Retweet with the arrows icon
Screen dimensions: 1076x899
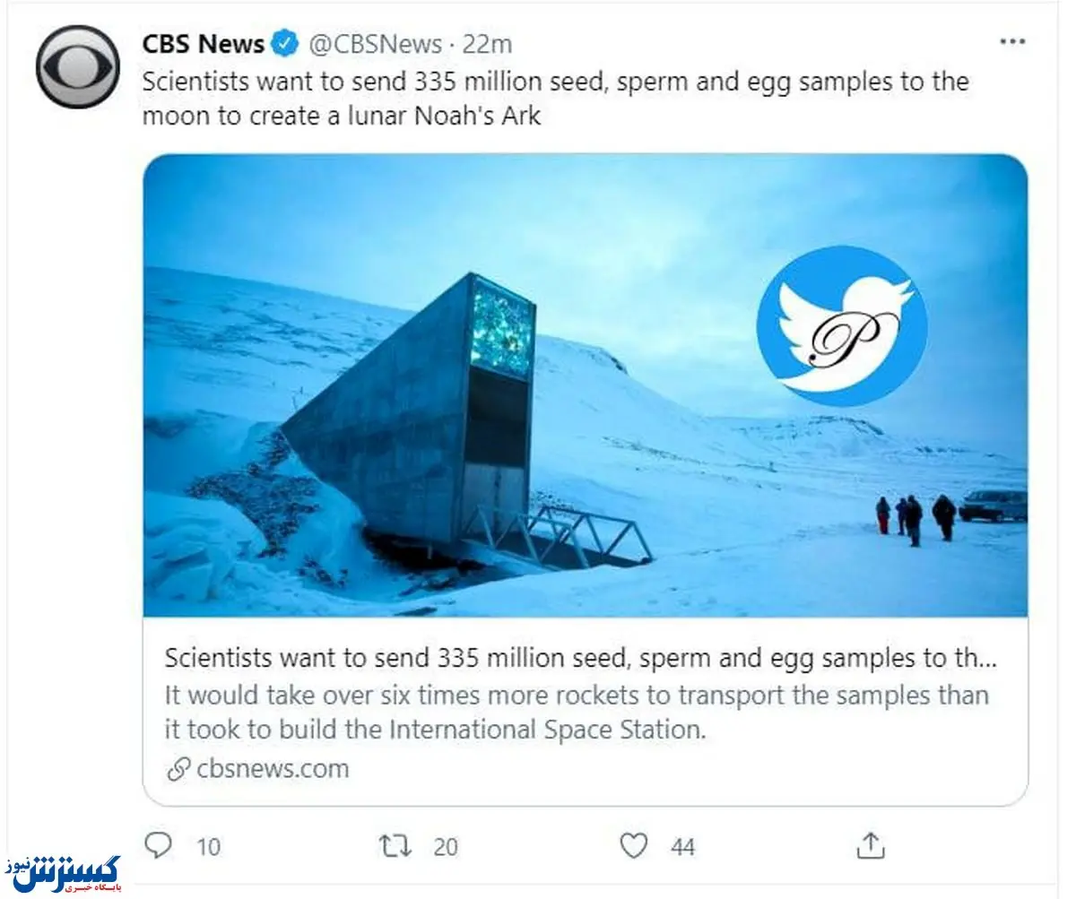point(395,845)
